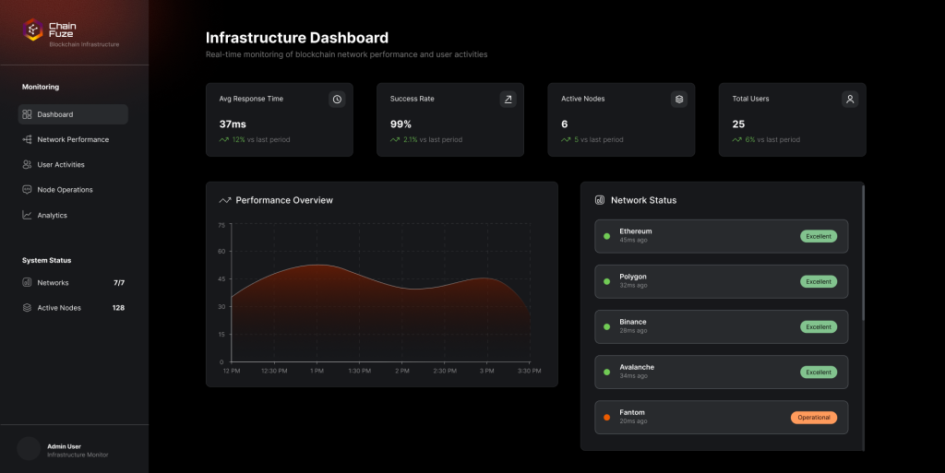The width and height of the screenshot is (945, 473).
Task: Click the layers icon on Active Nodes card
Action: coord(679,99)
